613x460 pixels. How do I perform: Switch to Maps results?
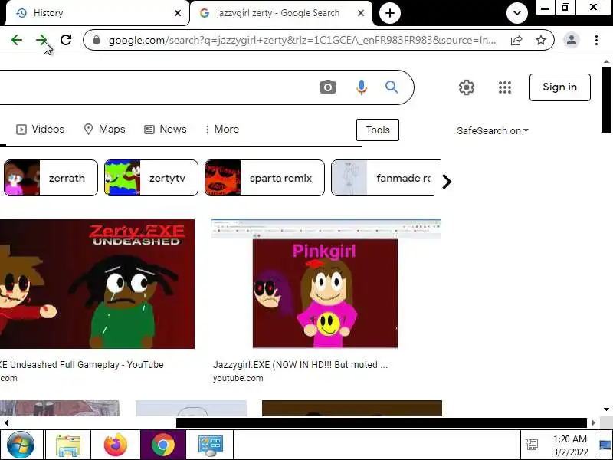[104, 130]
